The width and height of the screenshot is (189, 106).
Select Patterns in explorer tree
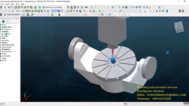click(4, 43)
